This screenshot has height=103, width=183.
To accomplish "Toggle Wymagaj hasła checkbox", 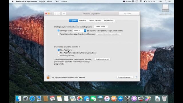I will click(x=58, y=31).
